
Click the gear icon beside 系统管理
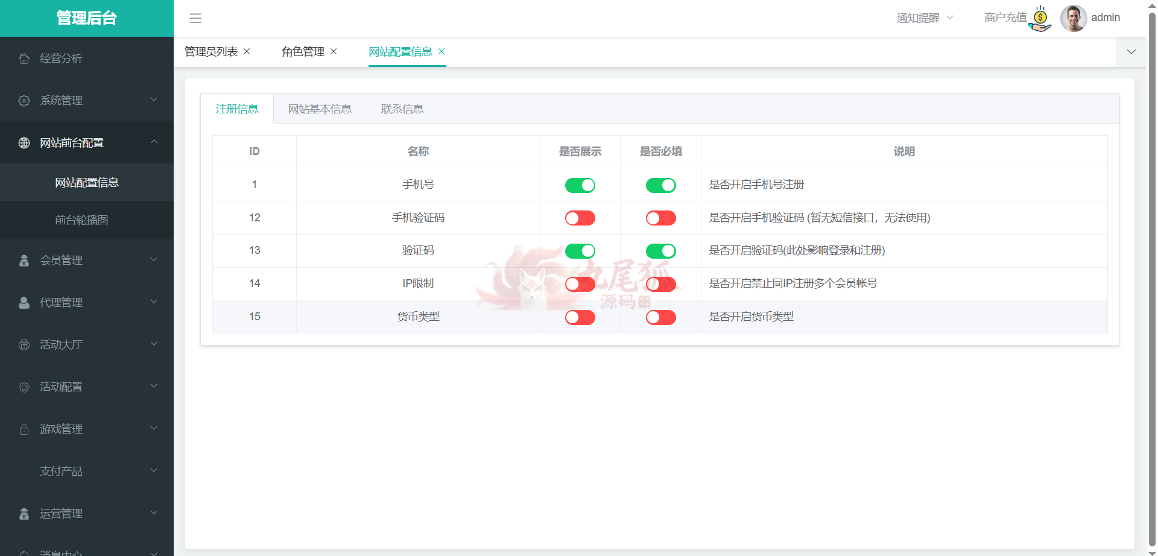pyautogui.click(x=24, y=101)
